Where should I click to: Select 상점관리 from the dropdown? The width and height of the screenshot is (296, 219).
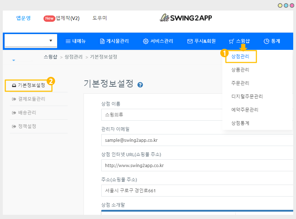pyautogui.click(x=241, y=56)
